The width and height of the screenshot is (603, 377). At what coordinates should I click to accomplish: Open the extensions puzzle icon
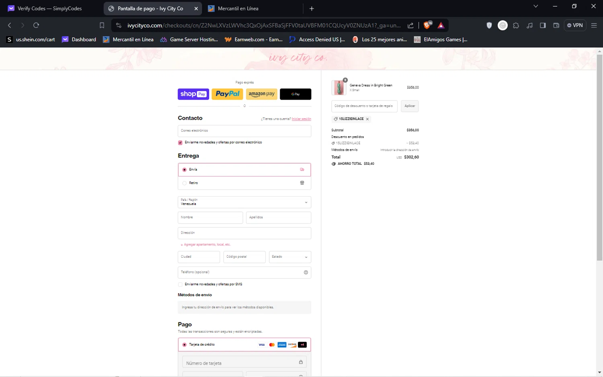point(516,25)
